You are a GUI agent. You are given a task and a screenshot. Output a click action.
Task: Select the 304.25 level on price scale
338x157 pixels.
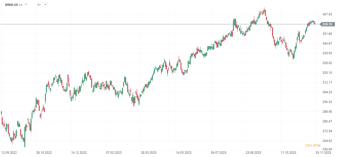coord(327,92)
